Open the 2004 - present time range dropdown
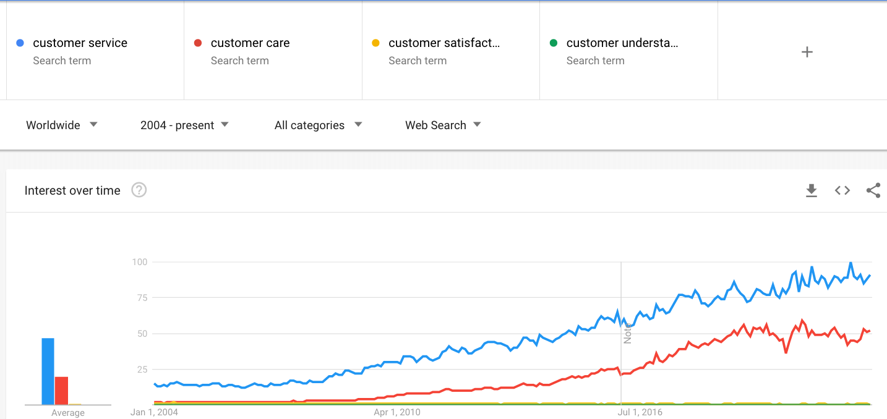 coord(184,125)
